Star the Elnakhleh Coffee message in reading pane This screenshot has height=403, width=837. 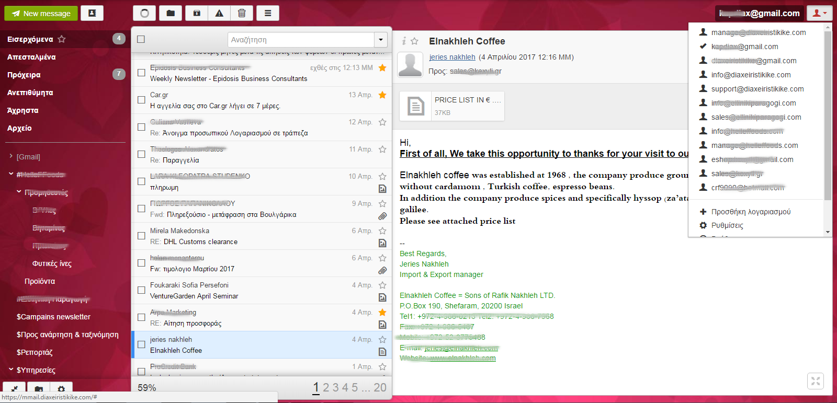click(x=414, y=41)
